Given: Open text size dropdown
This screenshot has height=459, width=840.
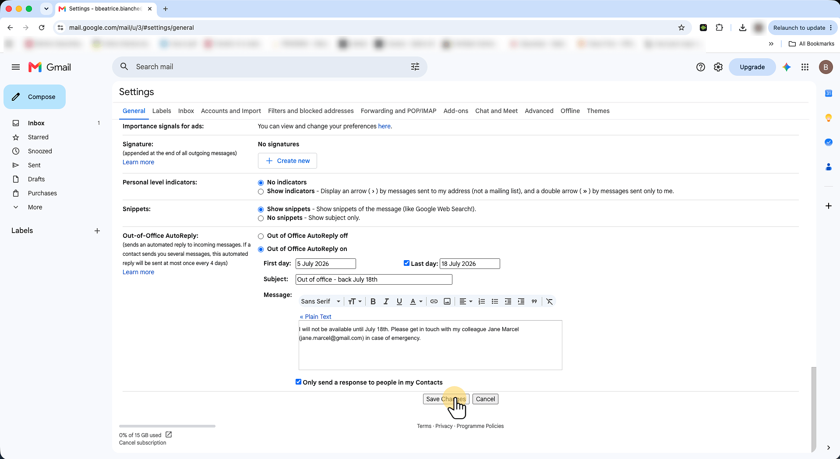Looking at the screenshot, I should [x=355, y=301].
